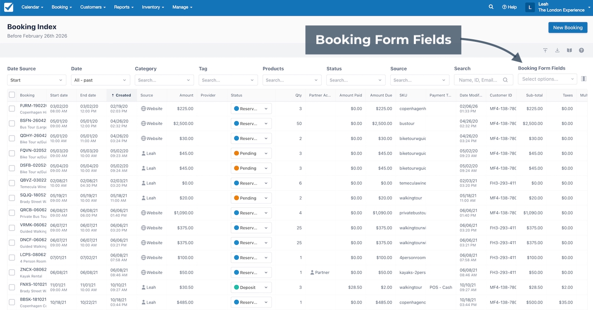The image size is (593, 310).
Task: Select the QDHY-26042 booking checkbox
Action: pyautogui.click(x=12, y=138)
